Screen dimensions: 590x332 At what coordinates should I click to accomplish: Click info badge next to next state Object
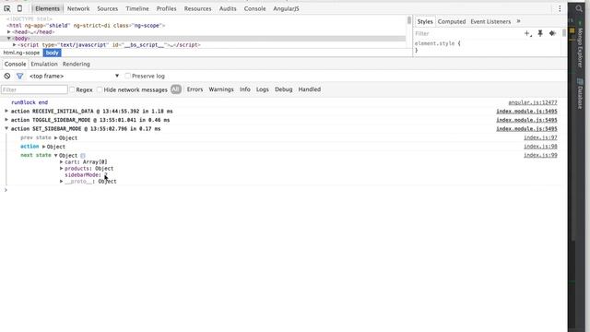(x=83, y=156)
